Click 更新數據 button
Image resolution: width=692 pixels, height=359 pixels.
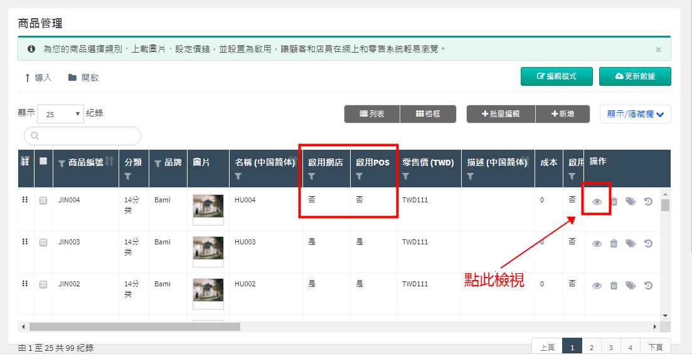[635, 76]
